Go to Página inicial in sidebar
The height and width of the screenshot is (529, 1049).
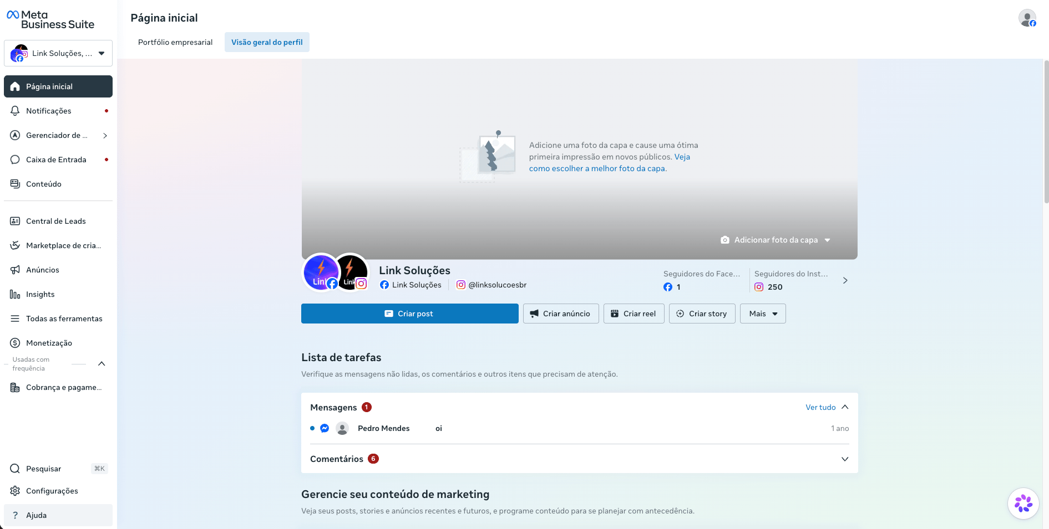click(58, 86)
